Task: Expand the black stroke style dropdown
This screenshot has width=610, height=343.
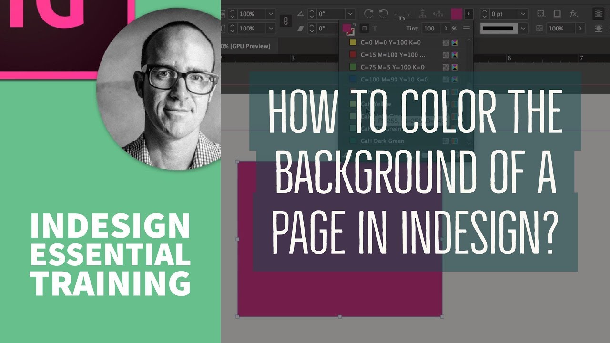Action: 523,29
